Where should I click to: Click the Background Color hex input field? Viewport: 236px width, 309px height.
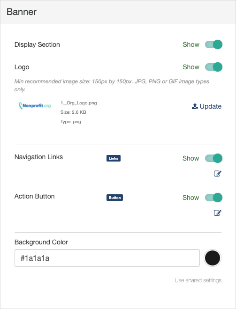(107, 258)
